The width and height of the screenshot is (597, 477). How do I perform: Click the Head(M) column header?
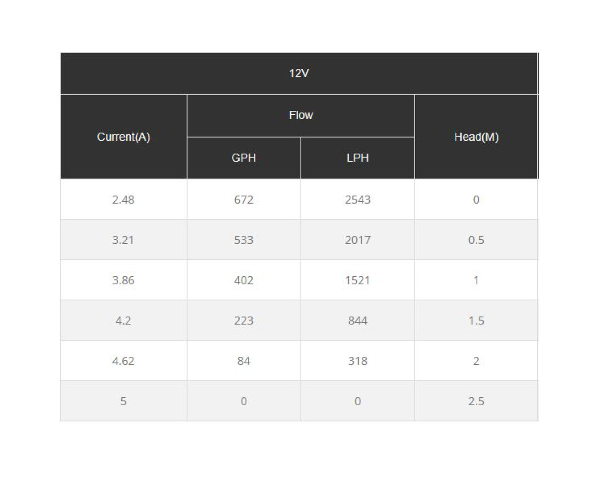click(x=476, y=137)
